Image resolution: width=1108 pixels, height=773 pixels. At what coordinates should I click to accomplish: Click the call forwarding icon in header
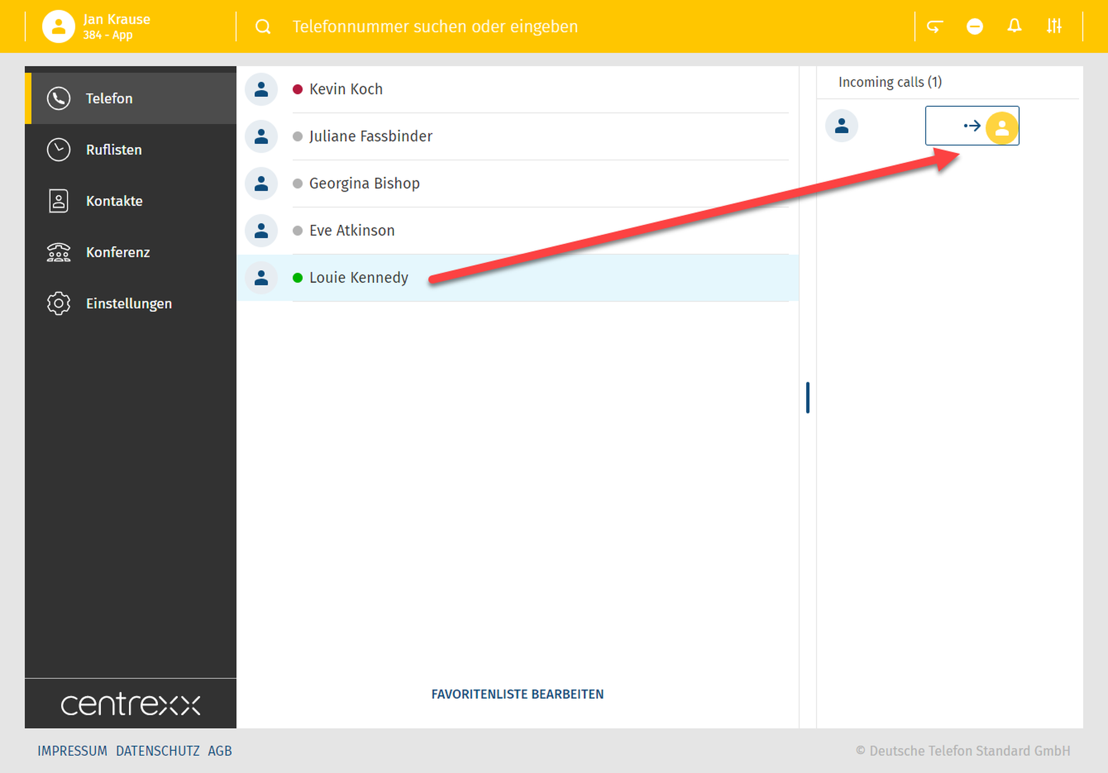pos(935,26)
